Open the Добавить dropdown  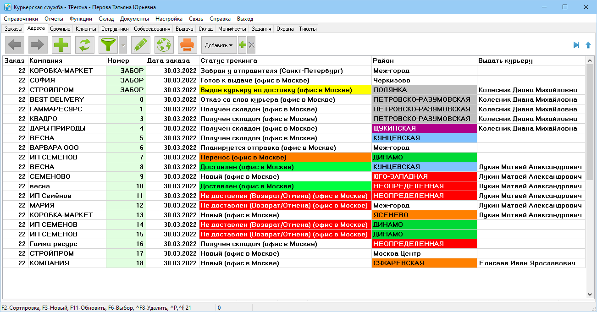[x=219, y=45]
